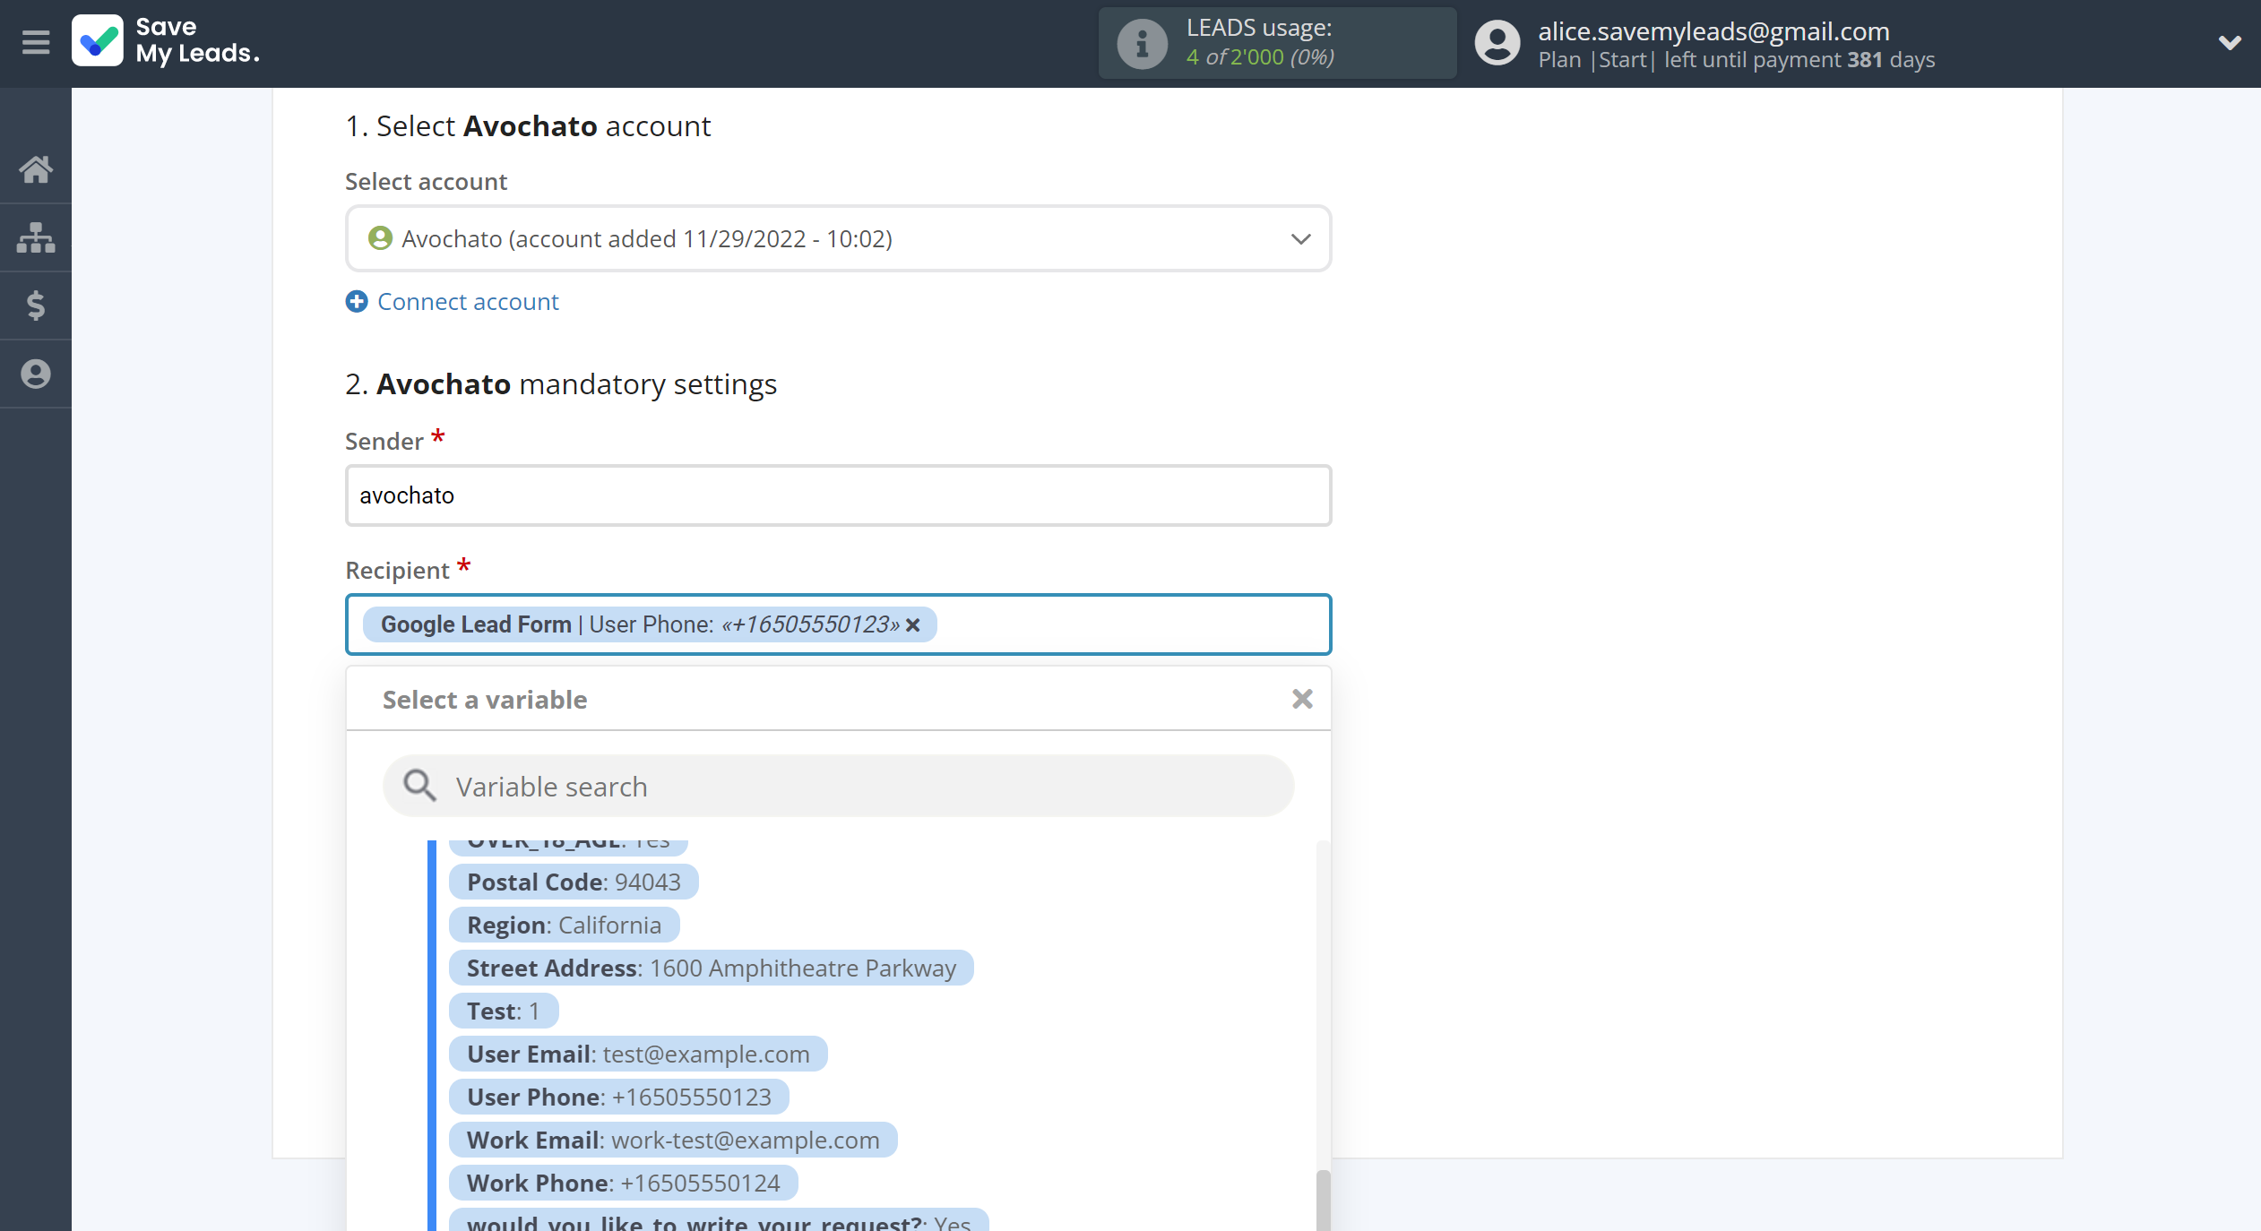The image size is (2261, 1231).
Task: Click the user avatar icon in header
Action: [1497, 43]
